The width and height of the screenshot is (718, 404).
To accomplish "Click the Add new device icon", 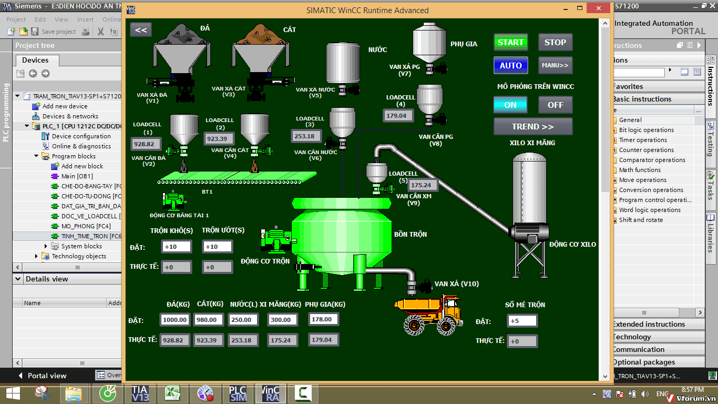I will click(36, 106).
